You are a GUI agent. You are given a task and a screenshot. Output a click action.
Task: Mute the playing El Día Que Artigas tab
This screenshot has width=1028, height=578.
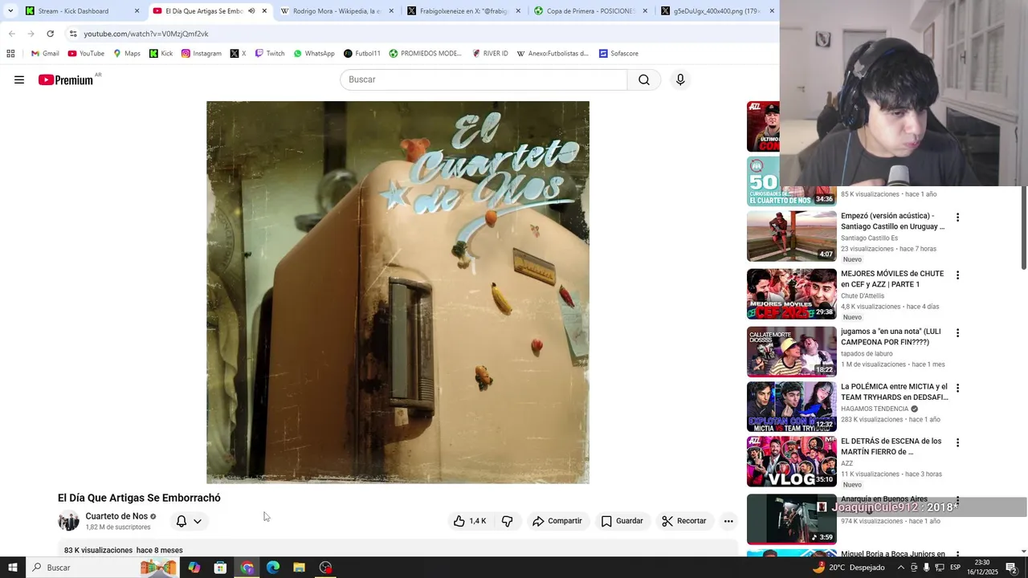[251, 11]
